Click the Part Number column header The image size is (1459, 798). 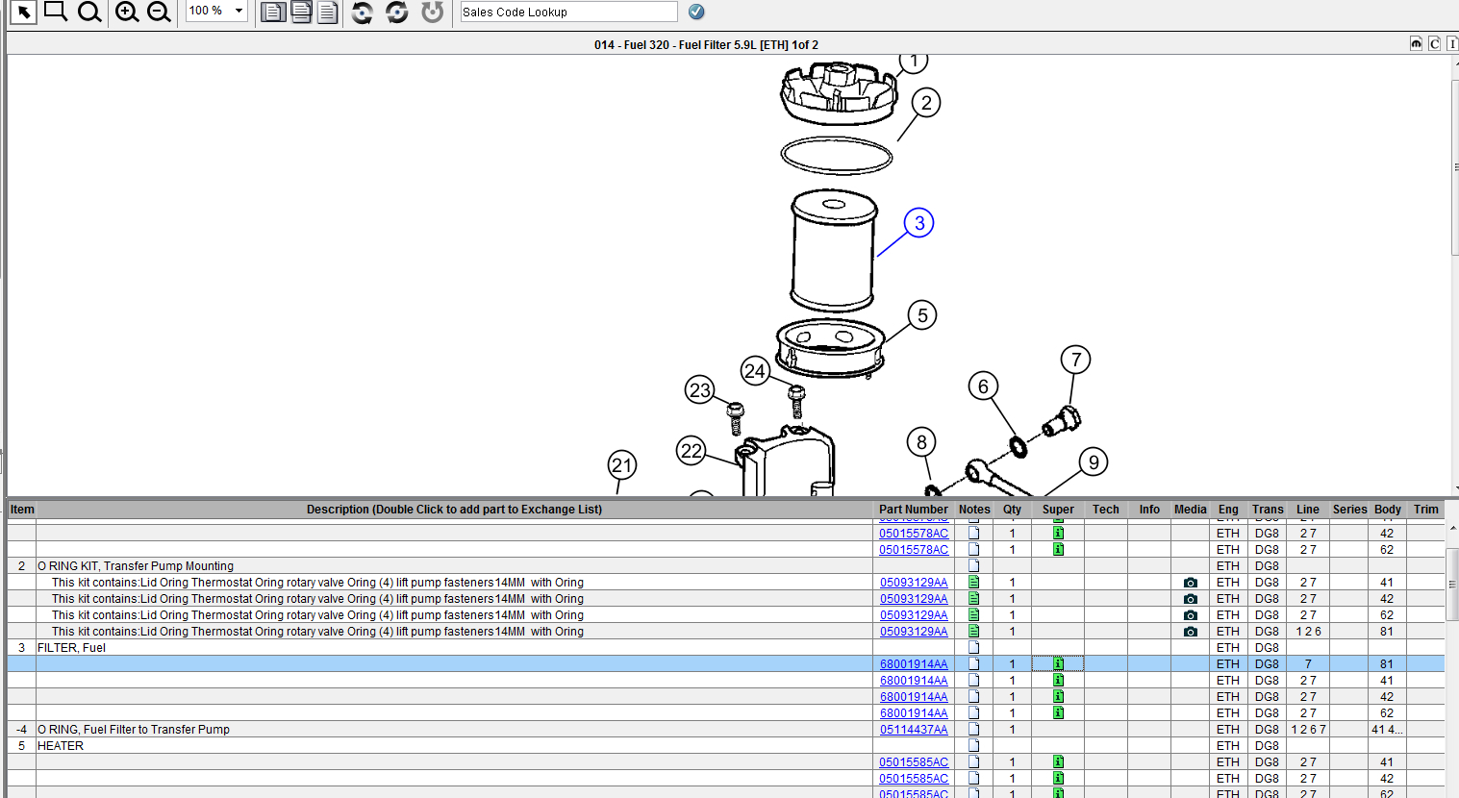click(x=913, y=510)
